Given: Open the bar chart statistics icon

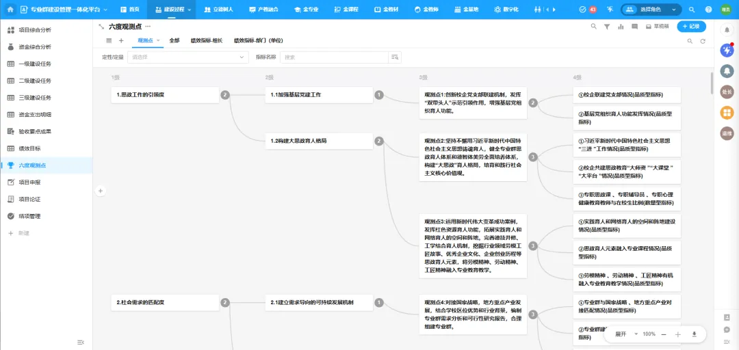Looking at the screenshot, I should [x=621, y=27].
